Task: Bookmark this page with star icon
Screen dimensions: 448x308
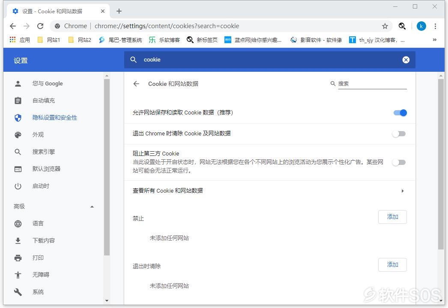Action: click(385, 26)
